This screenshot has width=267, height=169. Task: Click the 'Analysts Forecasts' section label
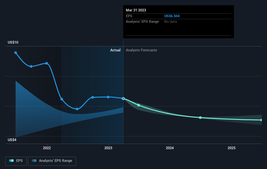141,50
